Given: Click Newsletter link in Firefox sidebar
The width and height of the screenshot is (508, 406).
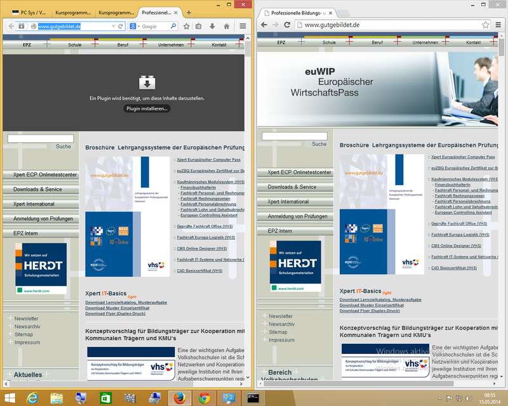Looking at the screenshot, I should (26, 318).
